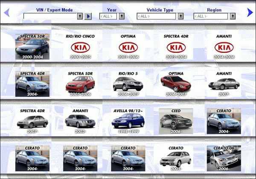Open Ceed 2006- model tile
The height and width of the screenshot is (179, 256).
click(176, 121)
